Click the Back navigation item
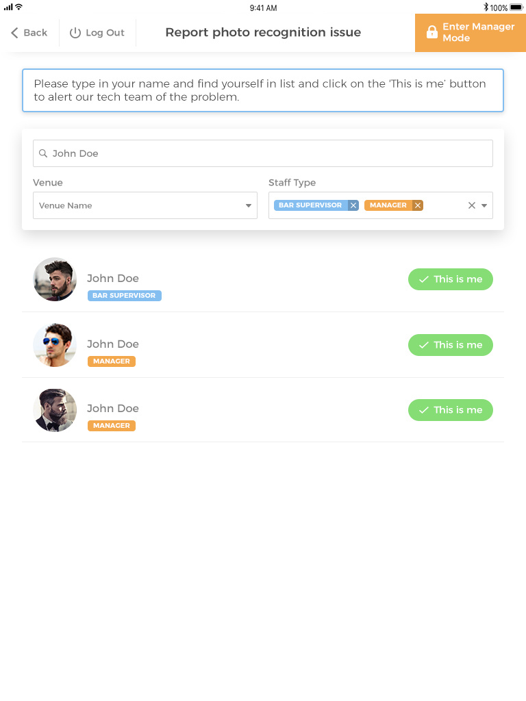 tap(29, 32)
